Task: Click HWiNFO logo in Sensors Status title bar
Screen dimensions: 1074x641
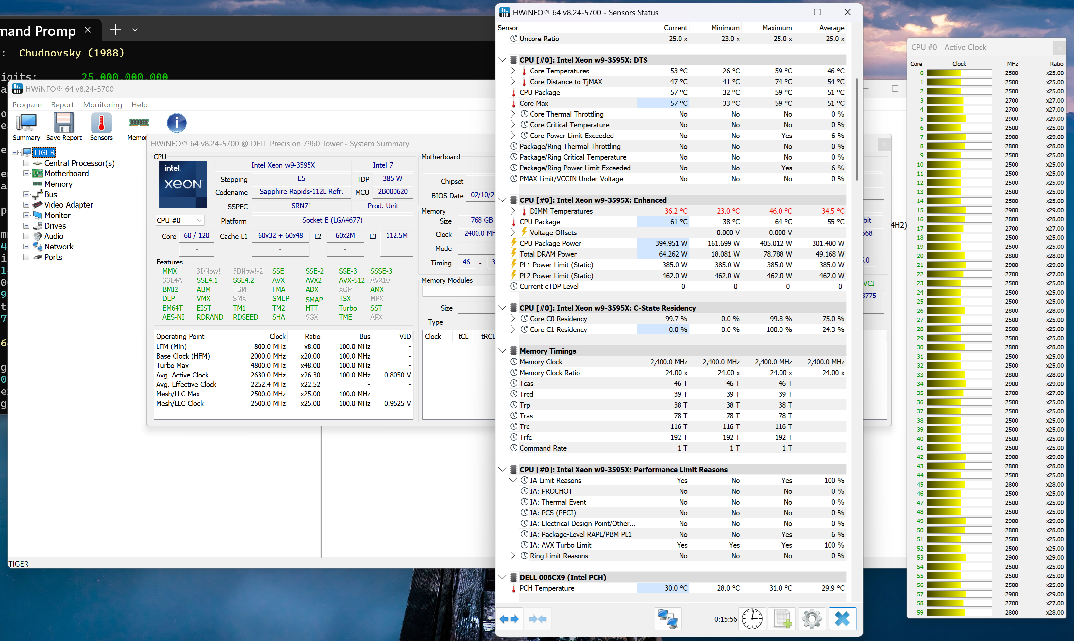Action: (504, 12)
